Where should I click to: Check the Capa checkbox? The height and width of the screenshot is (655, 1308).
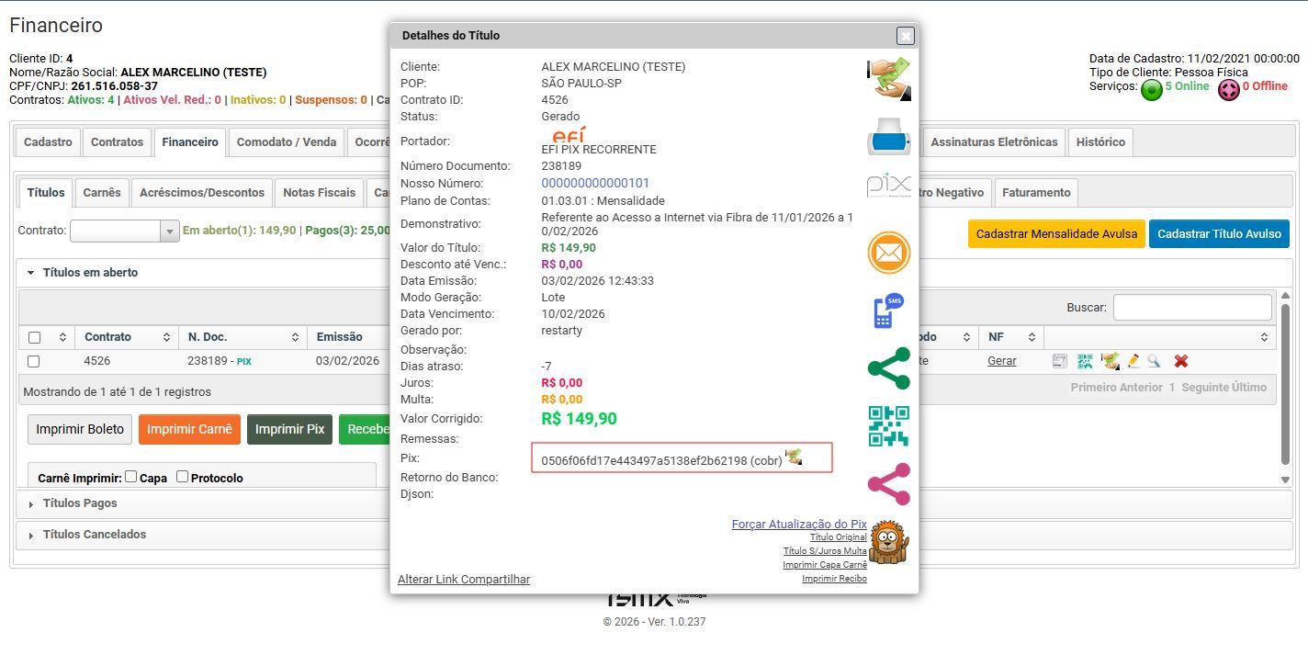tap(131, 477)
